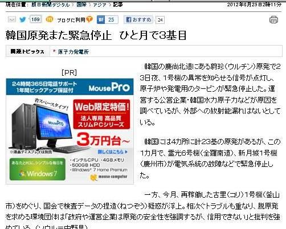Click the MousePro logo banner
The height and width of the screenshot is (229, 286).
click(x=109, y=87)
